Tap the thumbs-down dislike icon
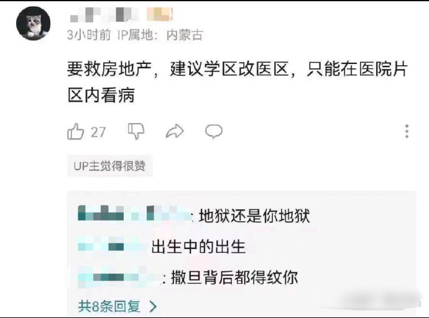 click(136, 131)
